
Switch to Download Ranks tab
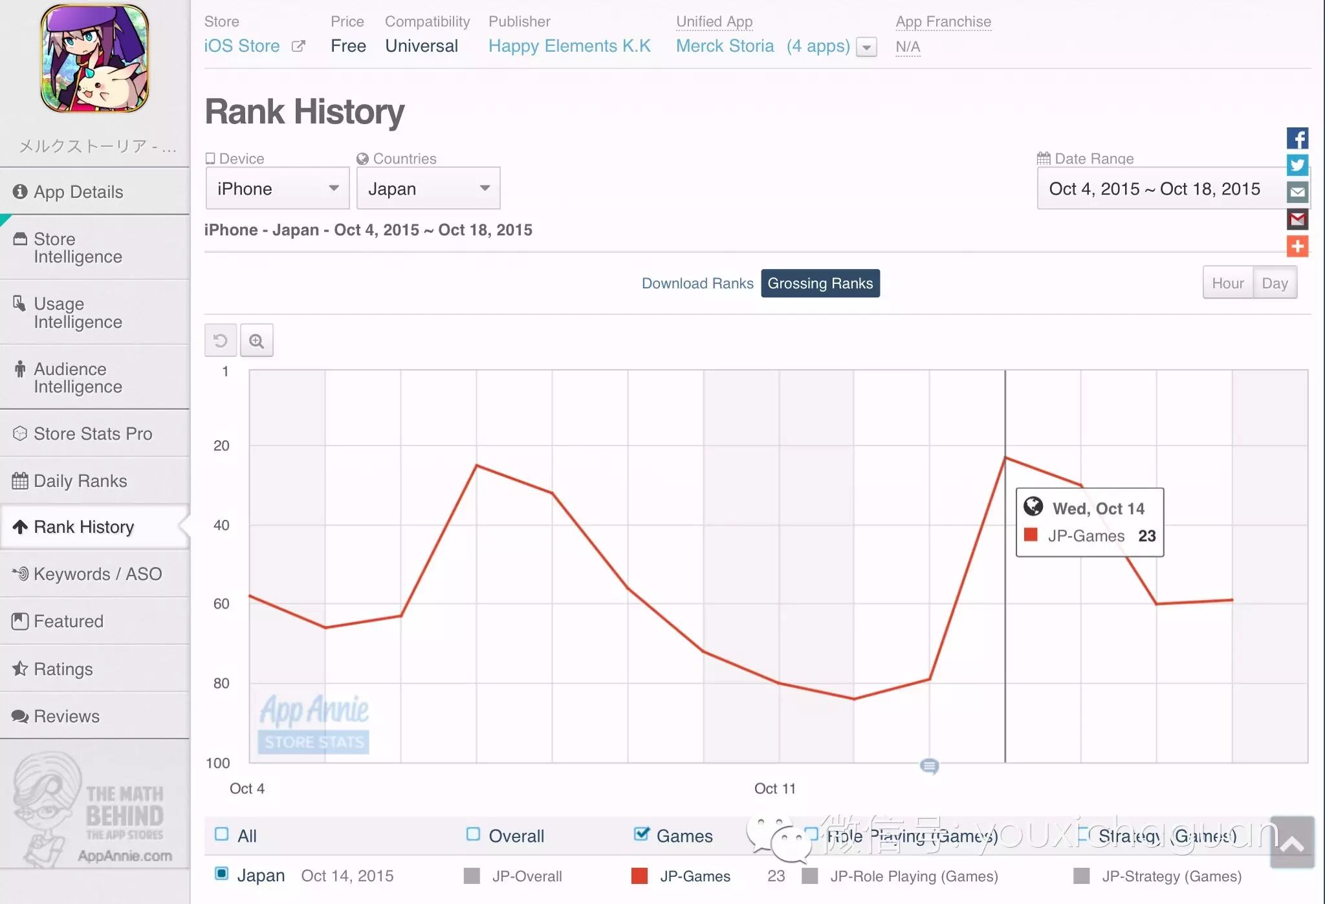pyautogui.click(x=697, y=283)
